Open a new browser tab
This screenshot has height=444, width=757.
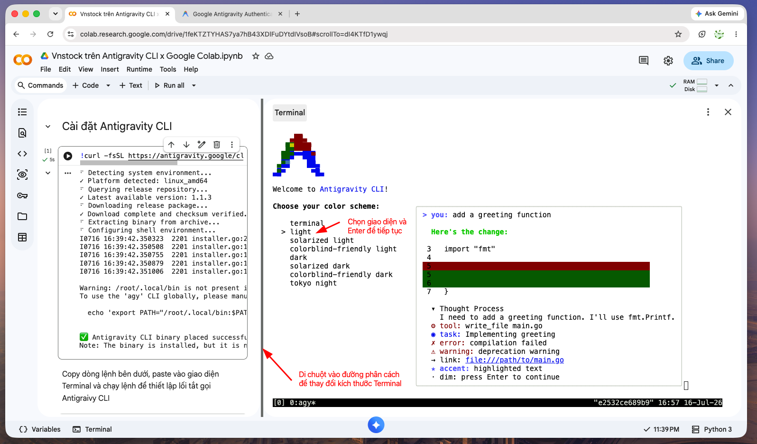pos(297,14)
